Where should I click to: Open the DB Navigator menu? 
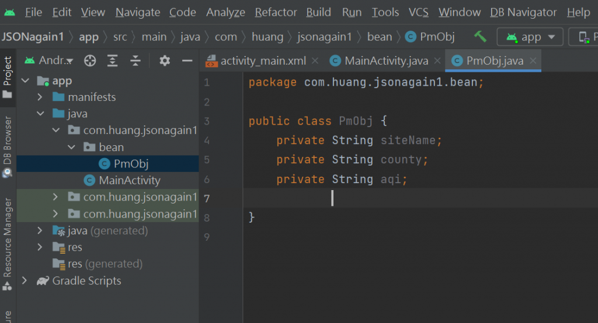tap(523, 13)
